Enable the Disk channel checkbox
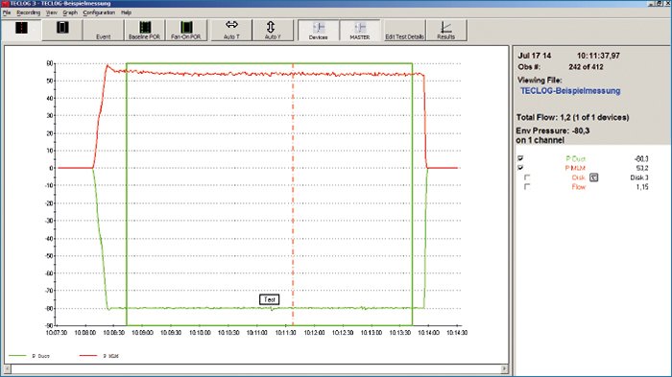Viewport: 672px width, 377px height. click(527, 177)
